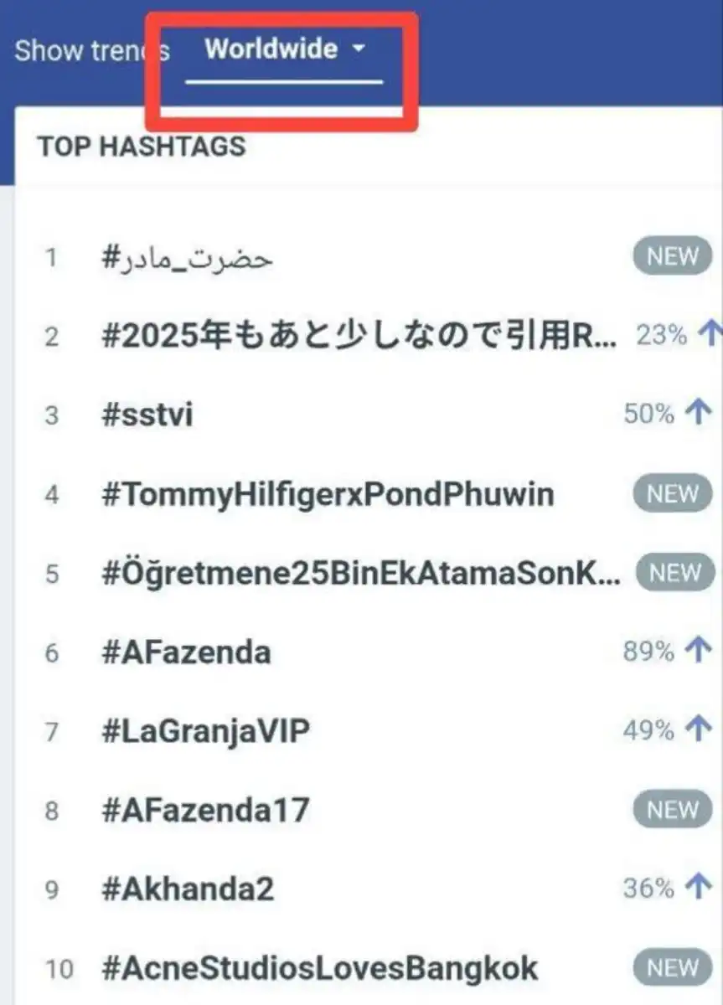Viewport: 723px width, 1005px height.
Task: Open the #AcneStudiosLovesBangkok hashtag
Action: click(318, 968)
